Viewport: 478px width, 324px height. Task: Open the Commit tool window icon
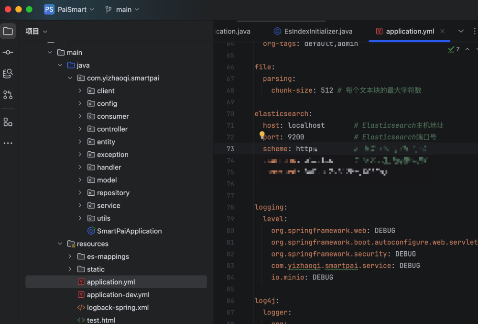[x=8, y=52]
